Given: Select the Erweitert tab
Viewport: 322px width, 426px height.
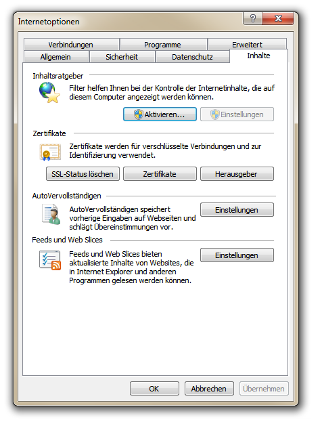Looking at the screenshot, I should (247, 45).
